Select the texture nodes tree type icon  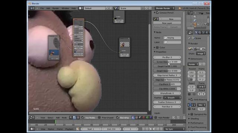pos(78,117)
